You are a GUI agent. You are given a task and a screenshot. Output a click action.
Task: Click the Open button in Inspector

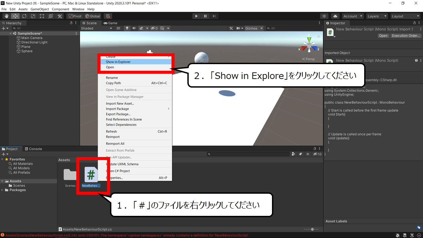tap(383, 36)
